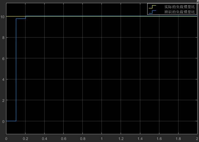The height and width of the screenshot is (142, 199).
Task: Click the x-axis tick label 0.4
Action: 45,139
